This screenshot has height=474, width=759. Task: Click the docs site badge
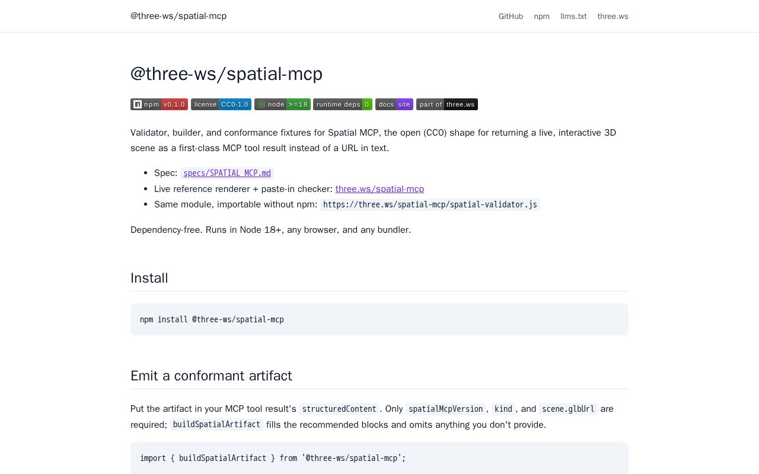[394, 104]
